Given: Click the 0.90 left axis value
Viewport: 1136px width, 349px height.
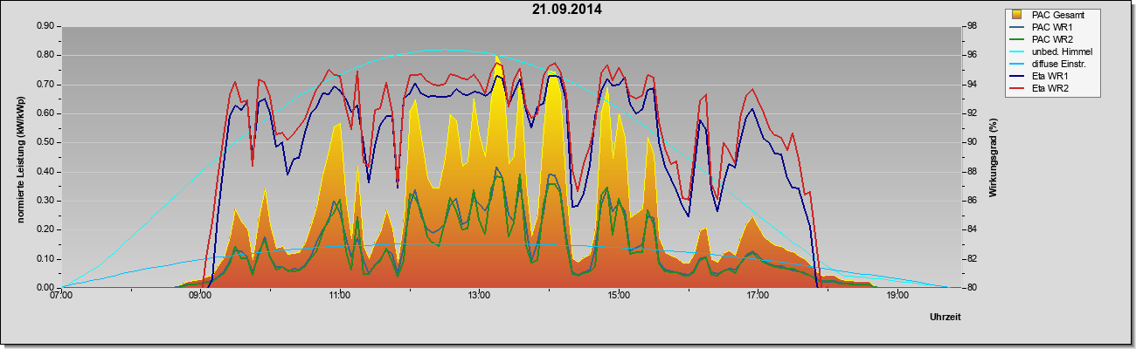Looking at the screenshot, I should pos(45,26).
